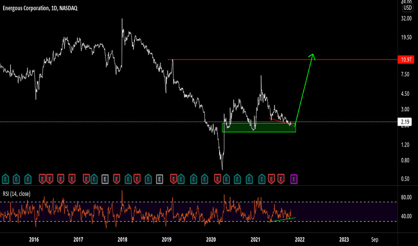418x246 pixels.
Task: Click 80.00 on the RSI scale
Action: [406, 198]
